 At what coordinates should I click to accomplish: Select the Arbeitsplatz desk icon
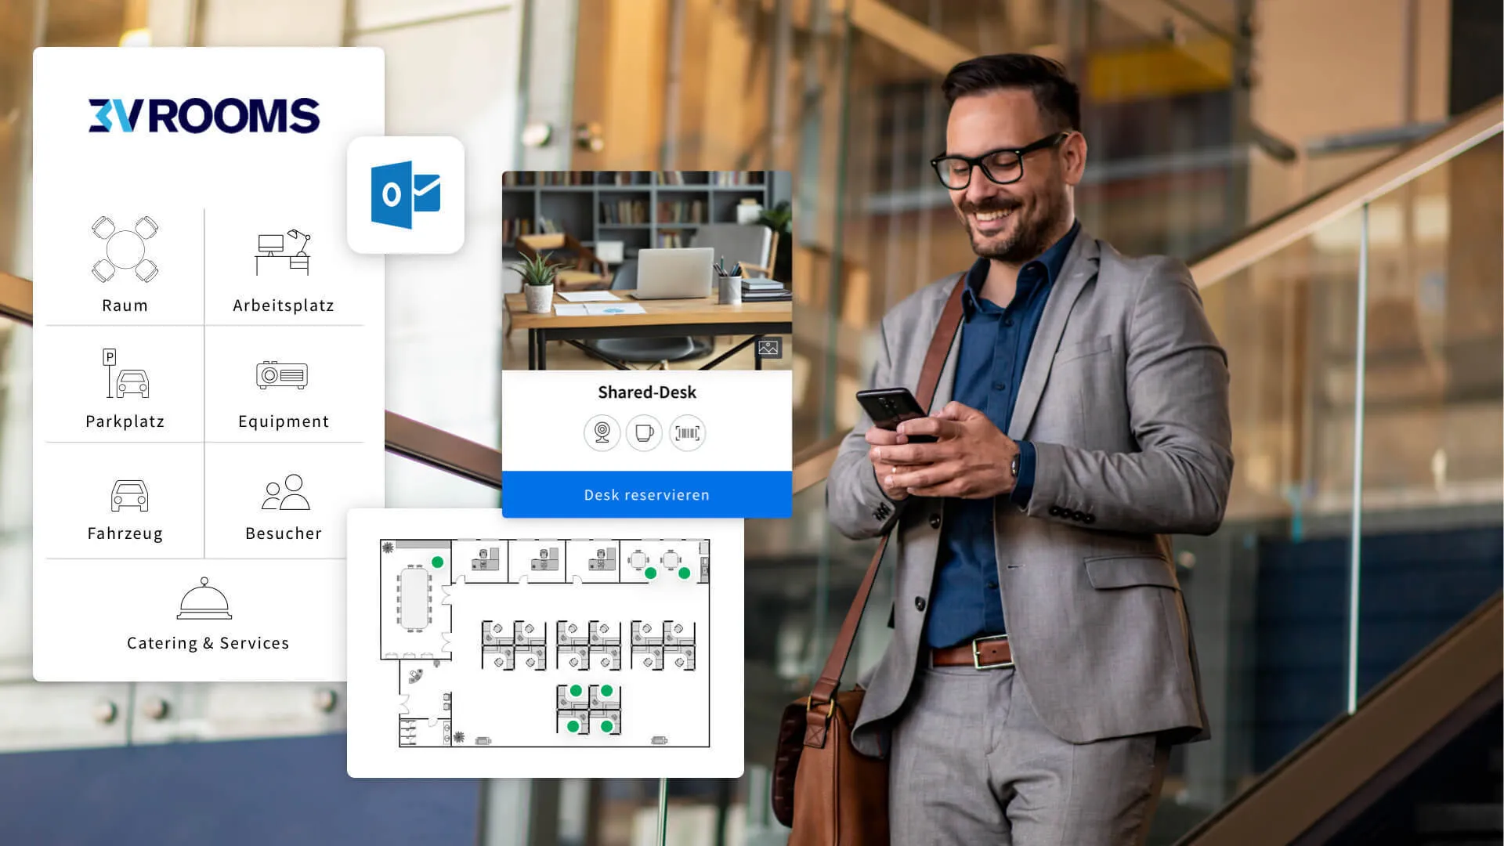point(283,252)
